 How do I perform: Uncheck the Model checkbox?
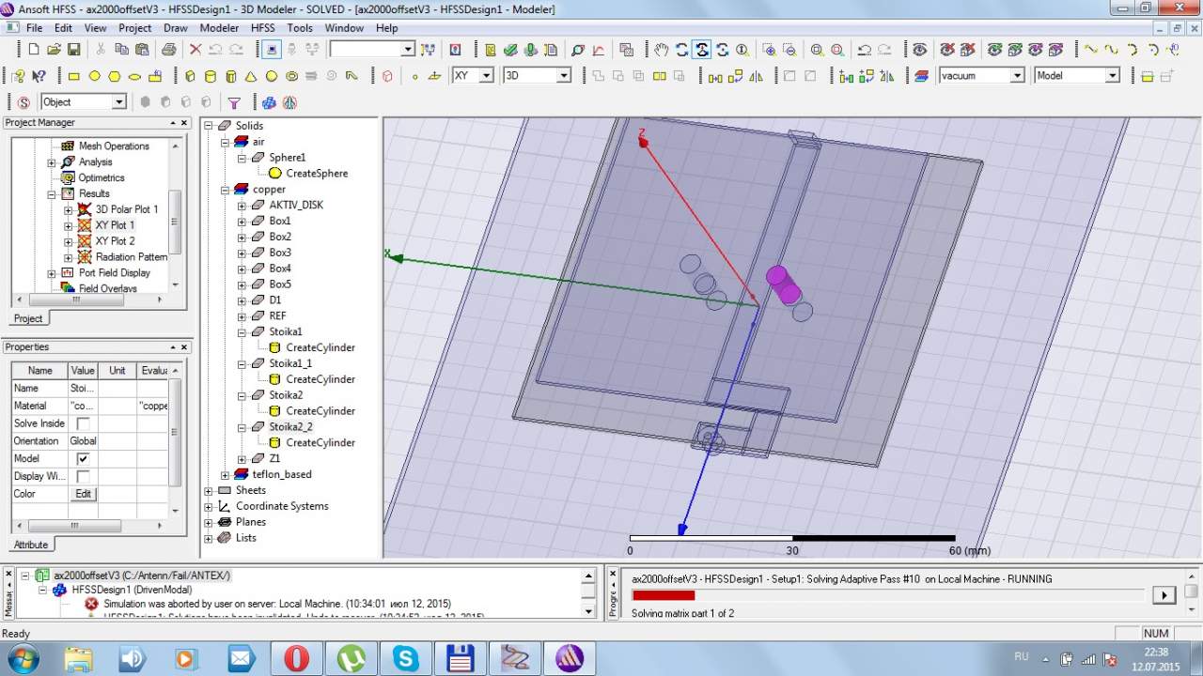point(83,459)
